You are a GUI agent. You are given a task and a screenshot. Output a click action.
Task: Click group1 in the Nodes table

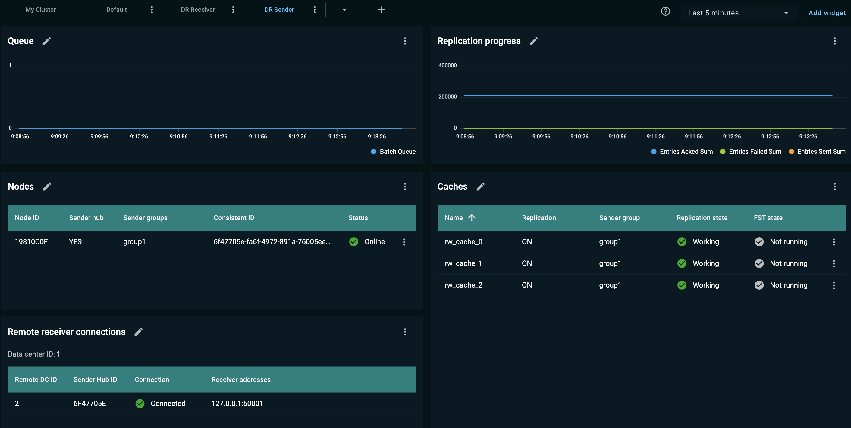pyautogui.click(x=134, y=242)
